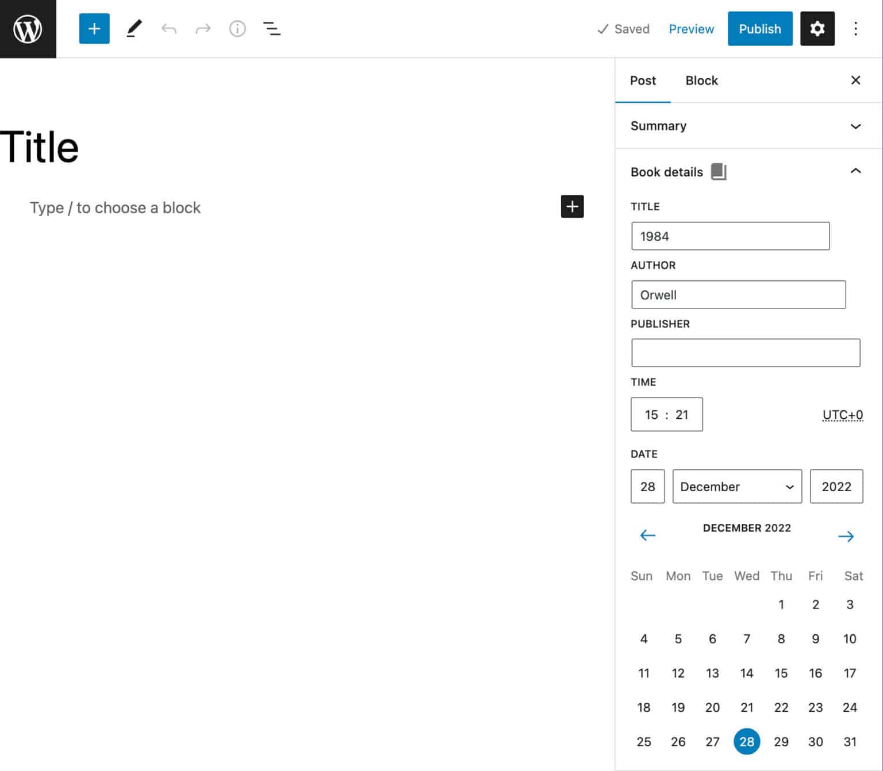Switch to the Block tab
Image resolution: width=883 pixels, height=771 pixels.
(x=701, y=80)
